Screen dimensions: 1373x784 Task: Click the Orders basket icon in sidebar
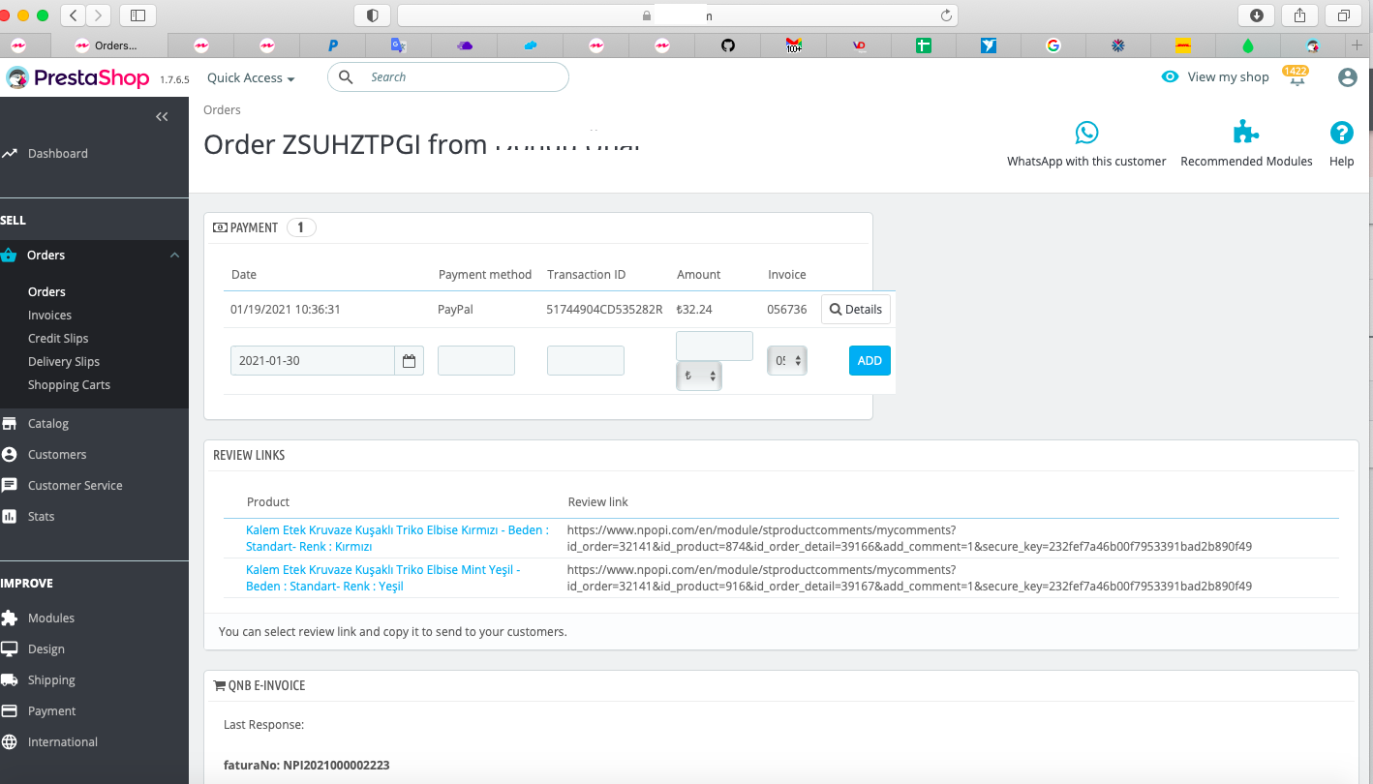(9, 256)
